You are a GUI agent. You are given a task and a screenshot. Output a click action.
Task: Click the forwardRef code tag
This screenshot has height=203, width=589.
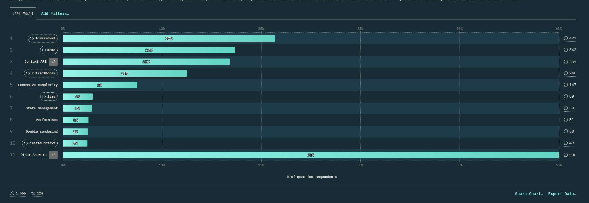pyautogui.click(x=43, y=38)
